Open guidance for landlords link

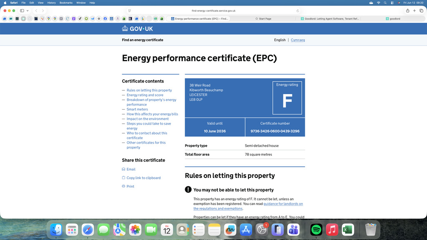(248, 206)
